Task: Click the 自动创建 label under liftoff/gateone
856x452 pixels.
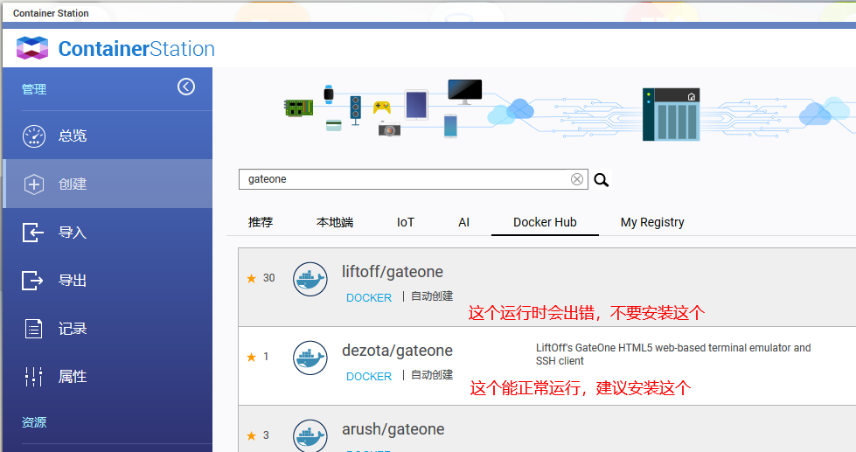Action: pyautogui.click(x=432, y=296)
